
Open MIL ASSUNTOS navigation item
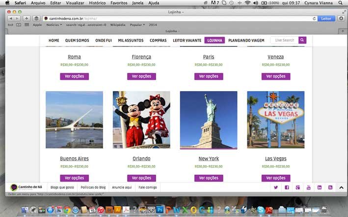tap(131, 40)
